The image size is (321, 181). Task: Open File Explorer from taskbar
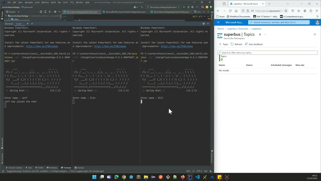pyautogui.click(x=146, y=177)
